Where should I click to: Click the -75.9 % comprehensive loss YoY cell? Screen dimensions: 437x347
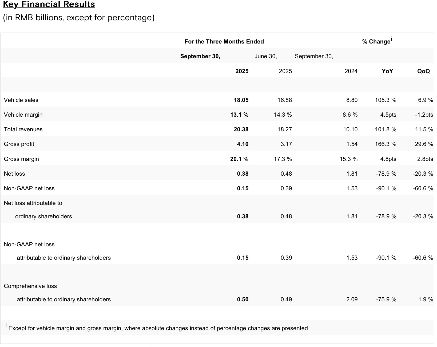pos(386,299)
